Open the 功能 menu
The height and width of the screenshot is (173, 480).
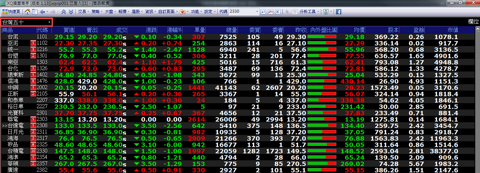[x=196, y=11]
